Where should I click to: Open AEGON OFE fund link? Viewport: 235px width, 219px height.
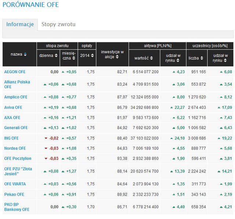click(x=15, y=72)
